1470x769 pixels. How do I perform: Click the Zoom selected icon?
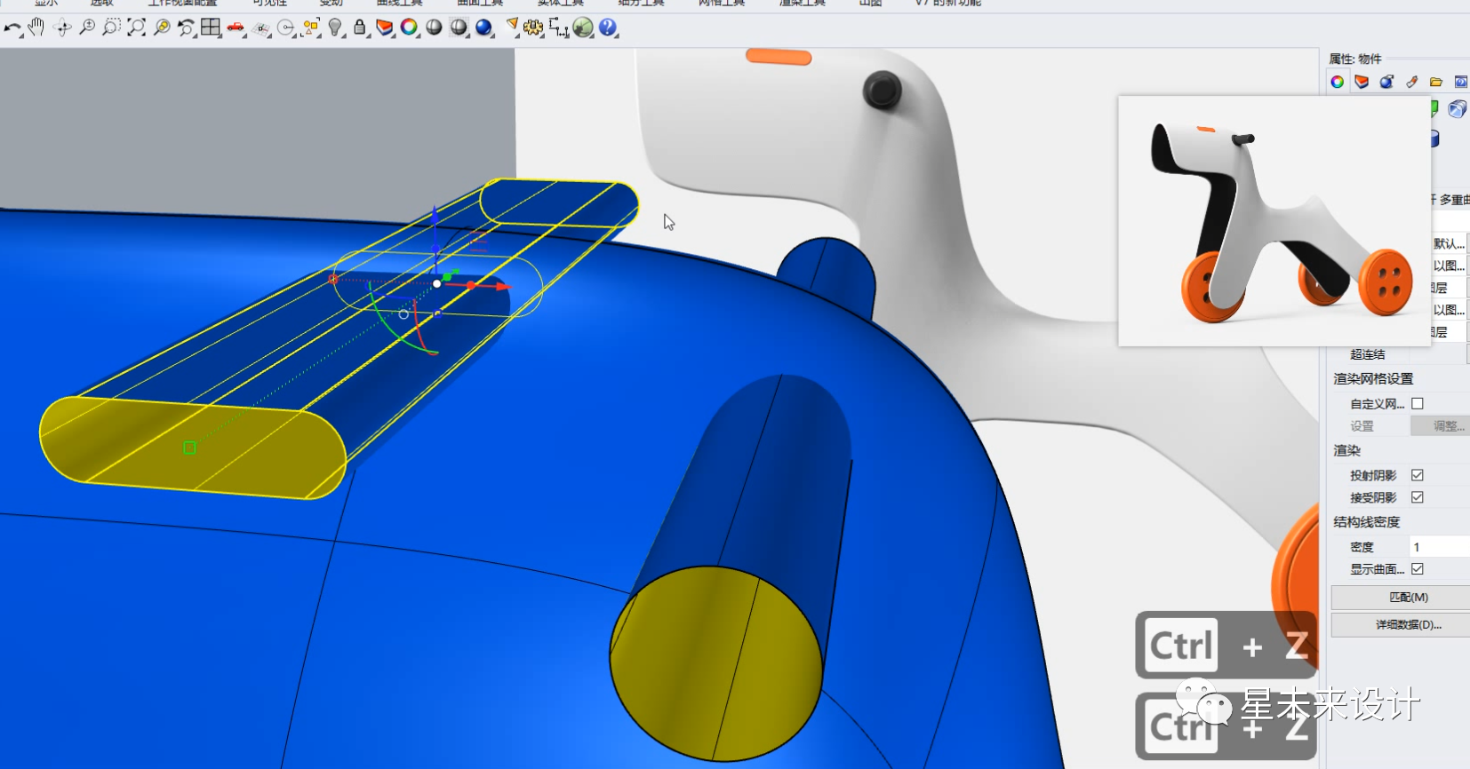[162, 28]
